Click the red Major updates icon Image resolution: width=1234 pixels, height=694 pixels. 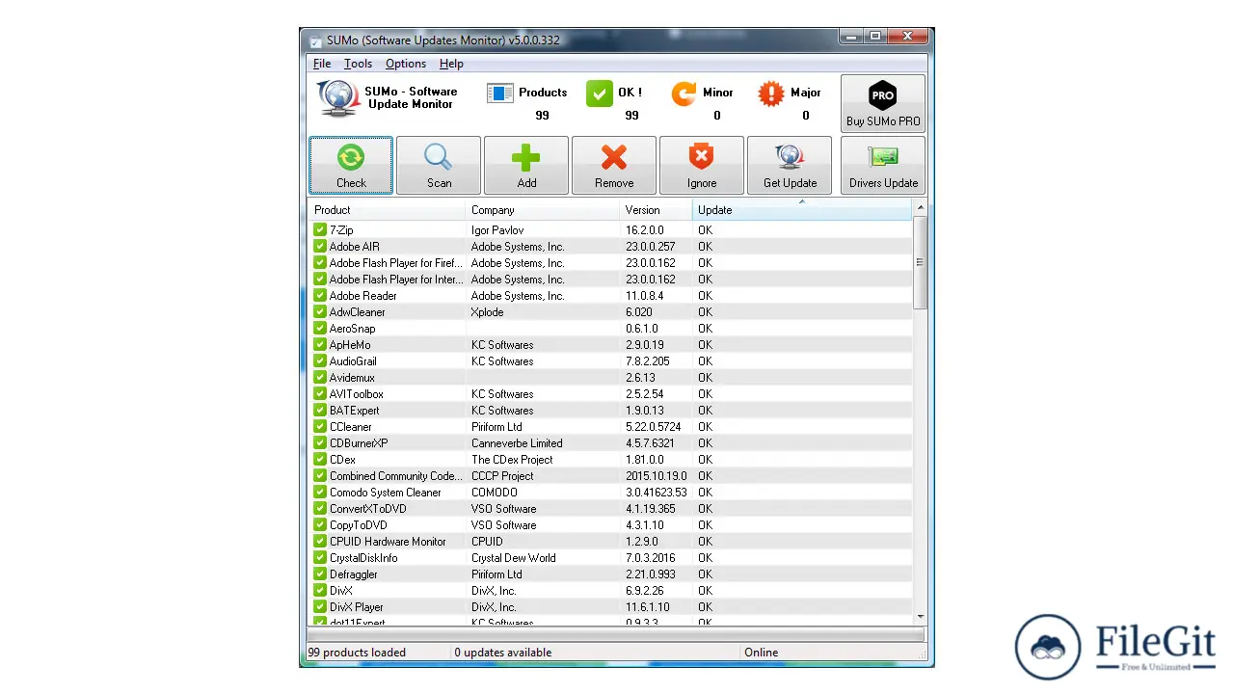click(771, 93)
